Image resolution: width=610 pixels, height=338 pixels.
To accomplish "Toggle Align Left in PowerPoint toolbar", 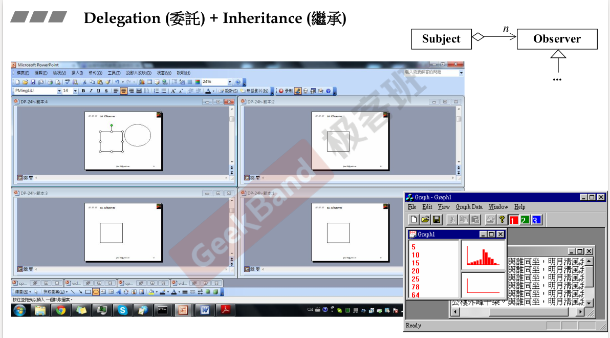I will 116,91.
